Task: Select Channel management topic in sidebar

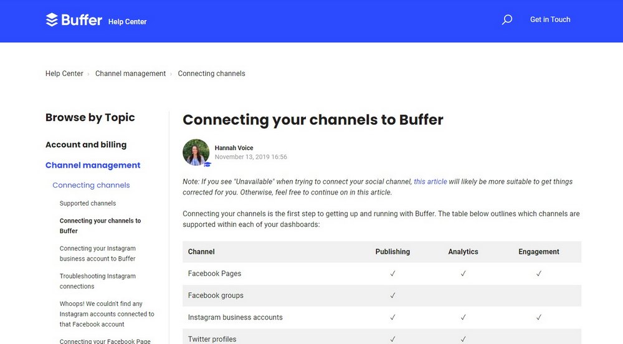Action: coord(93,165)
